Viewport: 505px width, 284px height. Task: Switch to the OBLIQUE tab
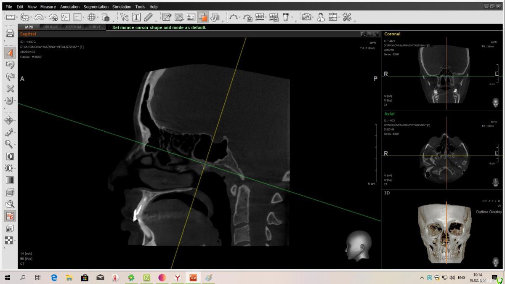(x=51, y=27)
